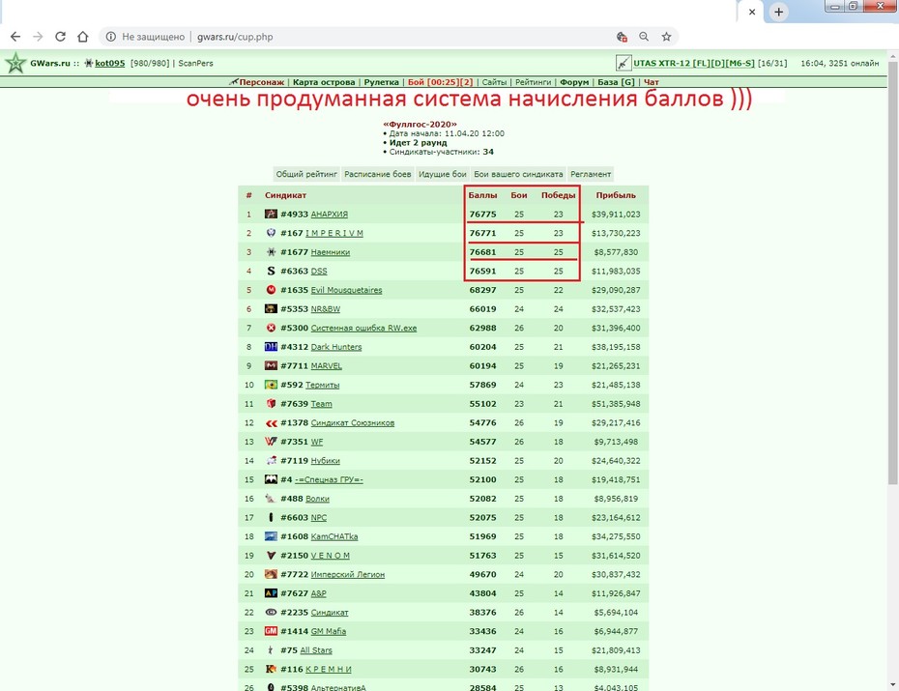Image resolution: width=899 pixels, height=691 pixels.
Task: Go to Рулетка in the nav bar
Action: point(381,82)
